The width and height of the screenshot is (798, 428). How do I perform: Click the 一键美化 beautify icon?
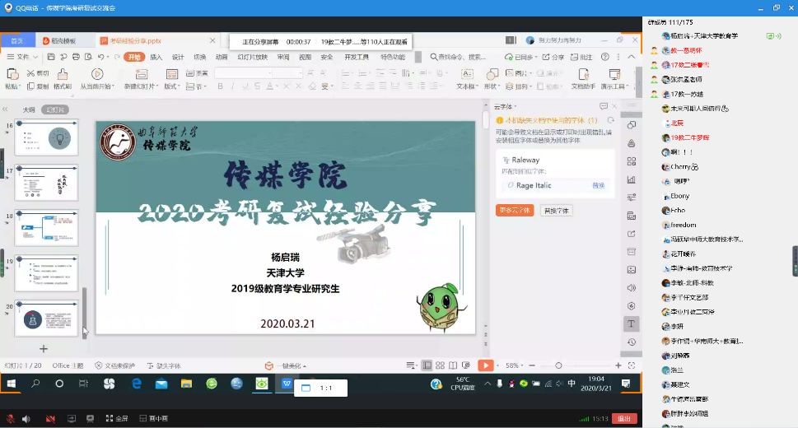(268, 365)
